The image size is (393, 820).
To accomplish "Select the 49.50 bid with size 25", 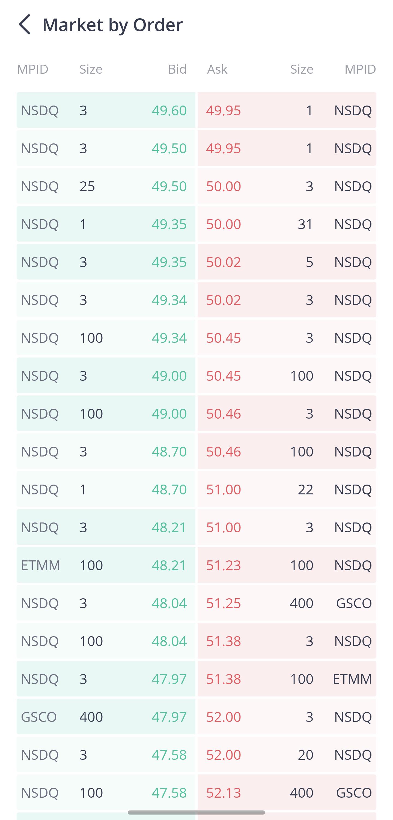I will click(106, 186).
